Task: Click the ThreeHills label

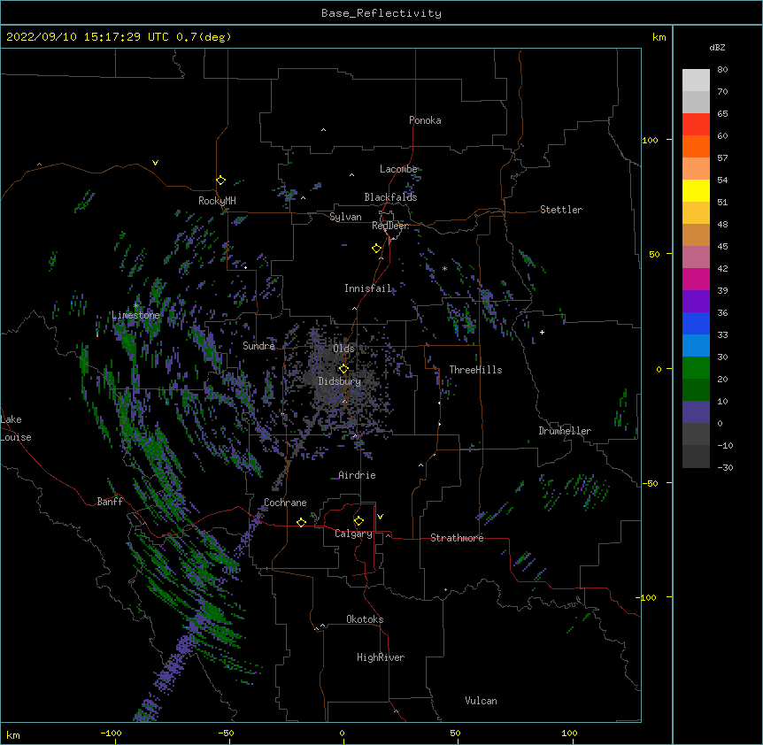Action: 475,370
